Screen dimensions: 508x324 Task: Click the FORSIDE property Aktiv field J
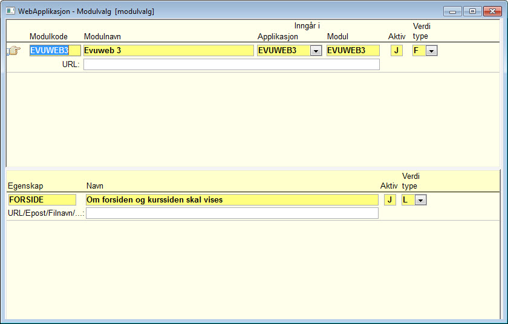389,199
